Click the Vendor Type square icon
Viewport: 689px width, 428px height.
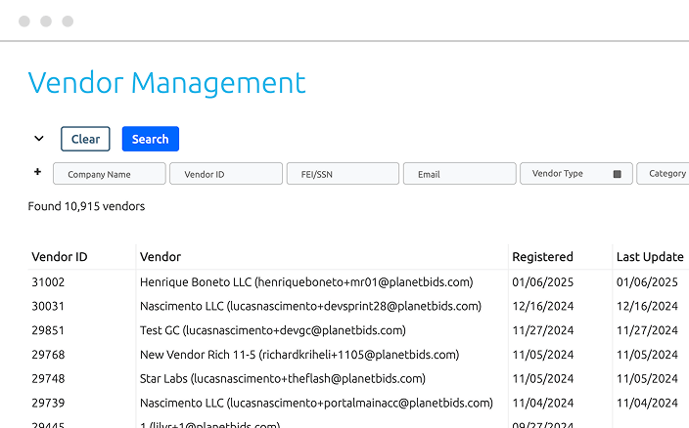pyautogui.click(x=618, y=174)
